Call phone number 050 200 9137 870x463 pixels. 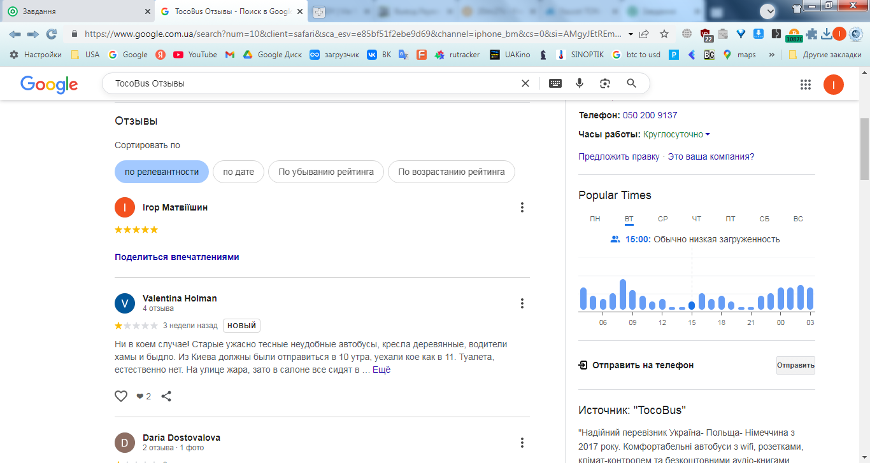click(x=650, y=115)
